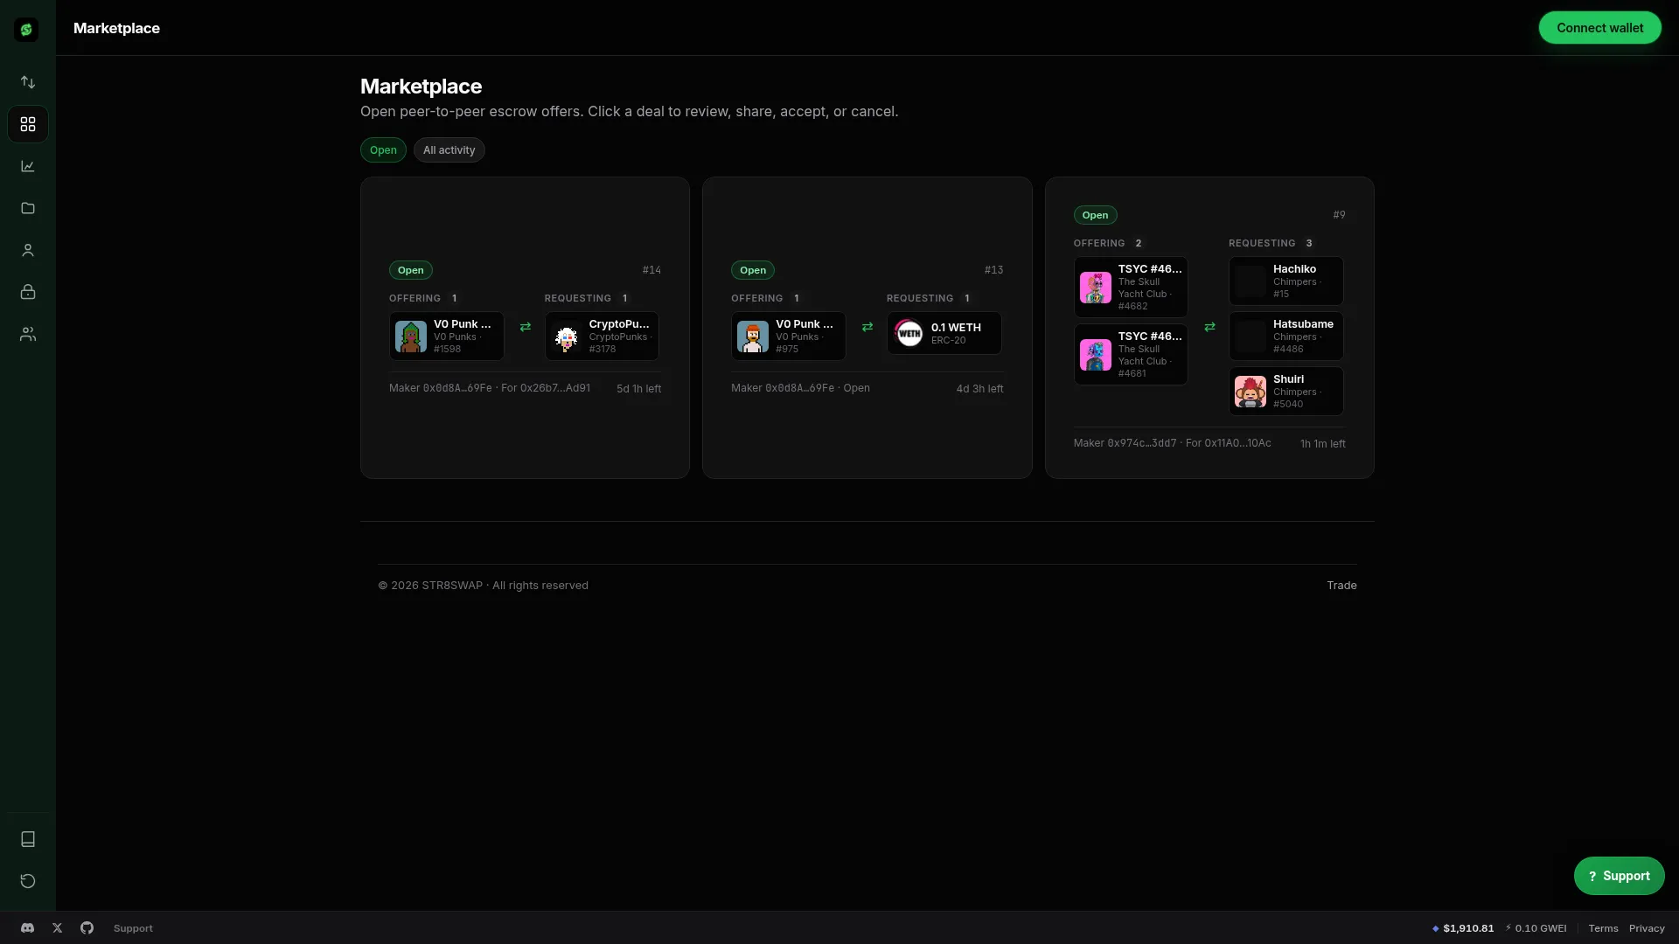Open deal #13 offering V0 Punk #975
Viewport: 1679px width, 944px height.
(x=789, y=337)
